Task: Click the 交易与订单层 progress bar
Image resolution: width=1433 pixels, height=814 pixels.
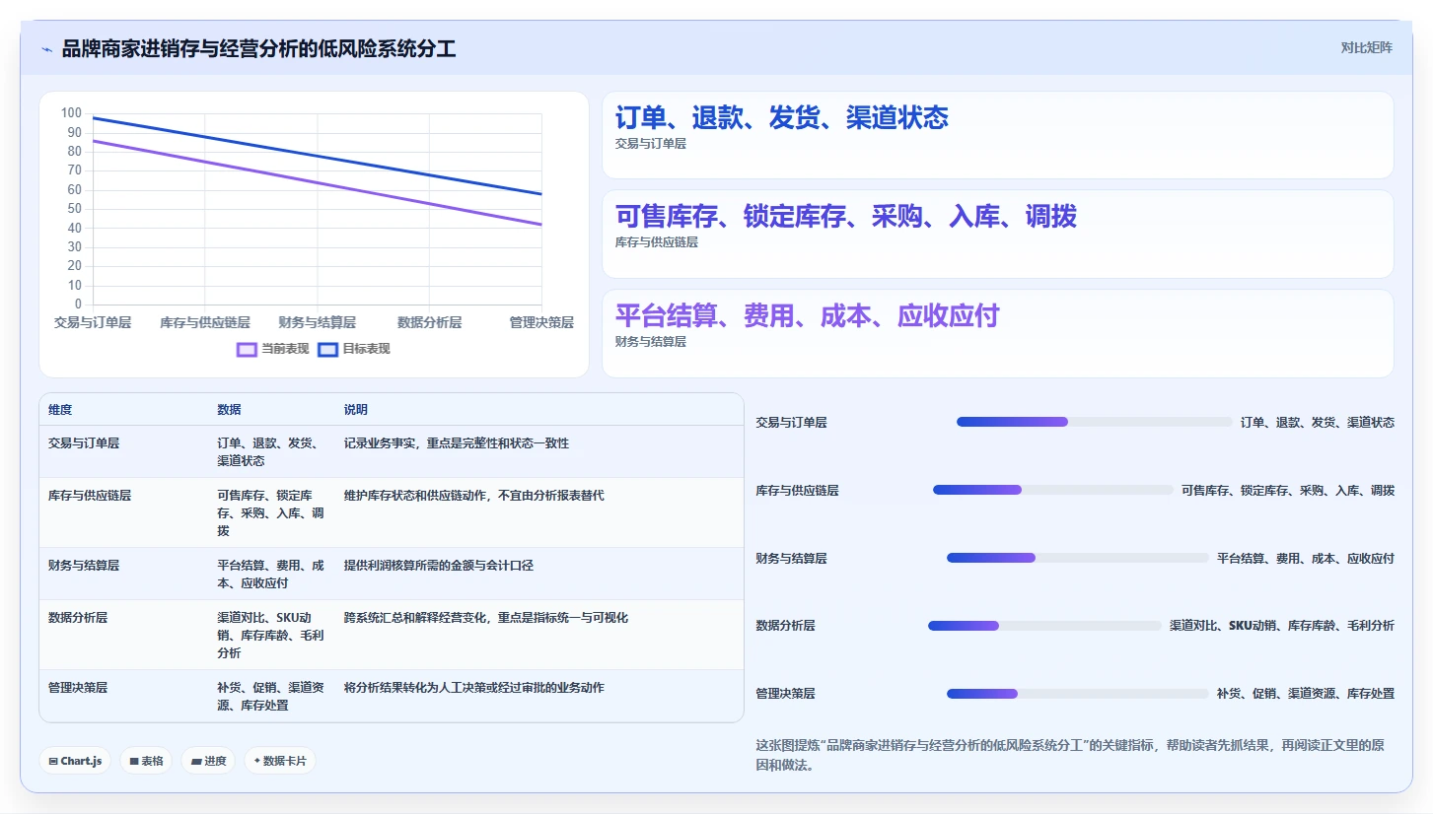Action: click(1095, 422)
